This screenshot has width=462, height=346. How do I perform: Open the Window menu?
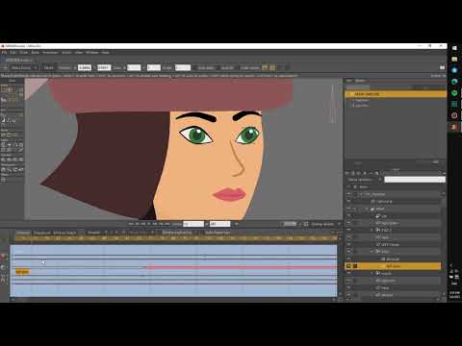92,52
